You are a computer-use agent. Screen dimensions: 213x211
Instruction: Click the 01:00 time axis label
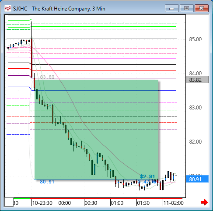[117, 203]
